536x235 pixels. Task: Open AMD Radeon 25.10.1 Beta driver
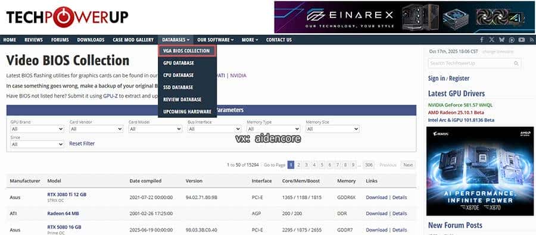(456, 112)
